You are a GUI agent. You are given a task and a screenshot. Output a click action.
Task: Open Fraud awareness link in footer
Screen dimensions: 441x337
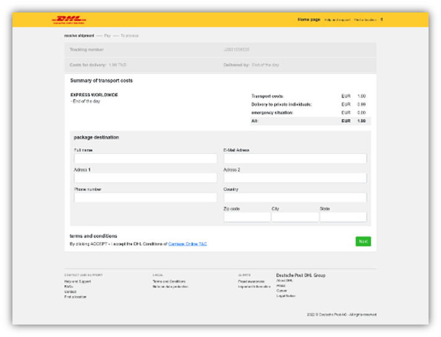(251, 281)
